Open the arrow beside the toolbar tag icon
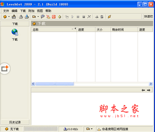The height and width of the screenshot is (132, 155). [x=38, y=17]
